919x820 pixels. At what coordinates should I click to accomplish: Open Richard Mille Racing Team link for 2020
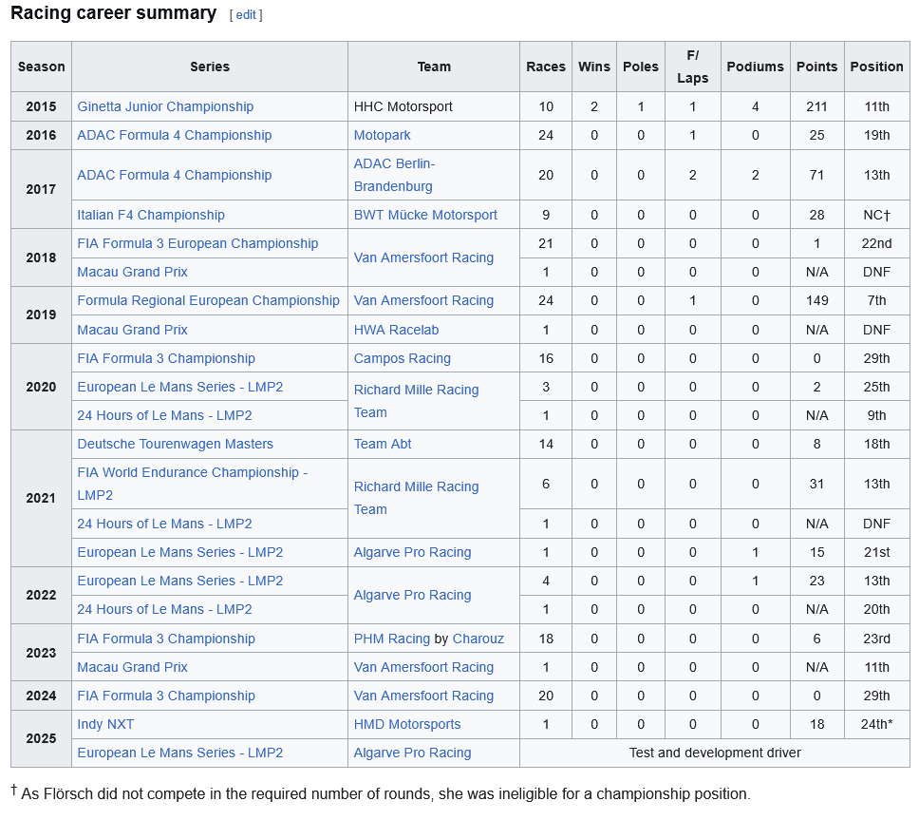416,401
